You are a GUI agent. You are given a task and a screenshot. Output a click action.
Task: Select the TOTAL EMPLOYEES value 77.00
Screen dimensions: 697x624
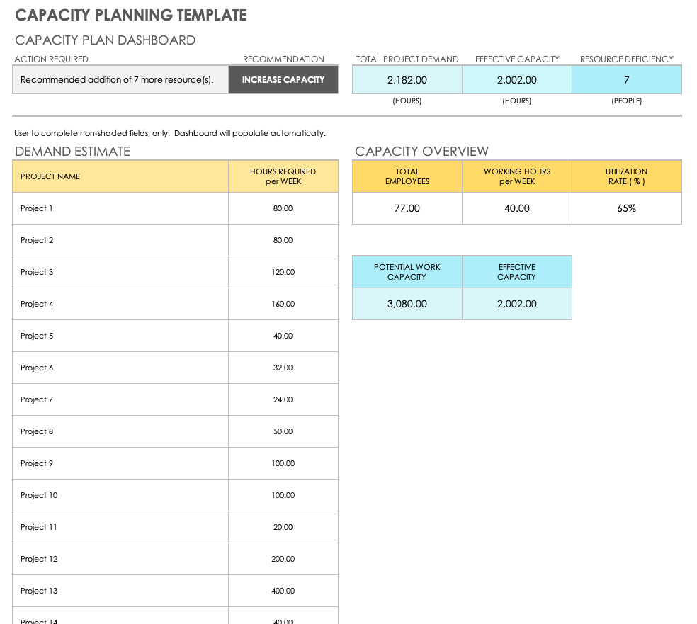407,208
